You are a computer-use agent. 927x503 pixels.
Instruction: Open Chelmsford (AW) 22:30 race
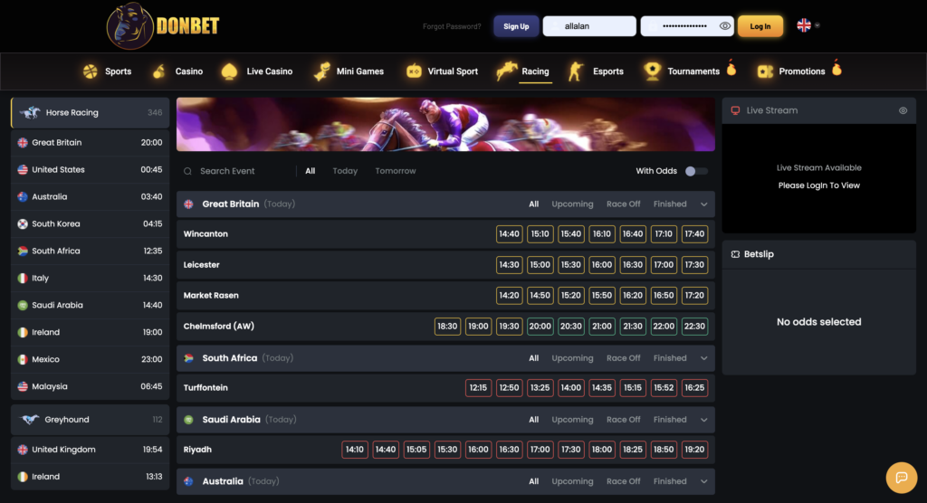pos(694,327)
